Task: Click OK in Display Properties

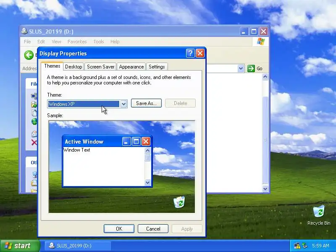Action: point(119,228)
